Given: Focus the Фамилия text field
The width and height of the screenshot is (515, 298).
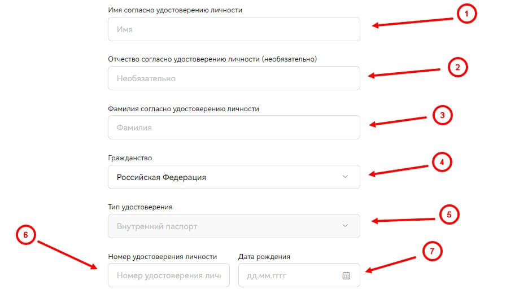Looking at the screenshot, I should pos(234,128).
